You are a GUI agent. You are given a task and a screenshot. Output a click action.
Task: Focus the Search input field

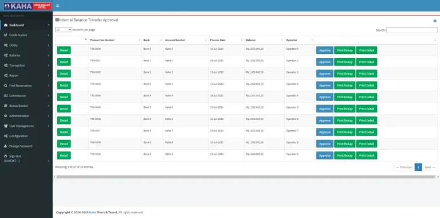[412, 30]
